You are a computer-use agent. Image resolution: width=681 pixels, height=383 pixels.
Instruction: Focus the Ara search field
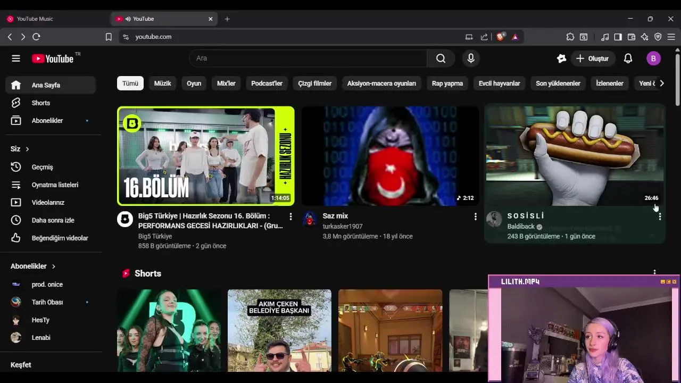[308, 59]
